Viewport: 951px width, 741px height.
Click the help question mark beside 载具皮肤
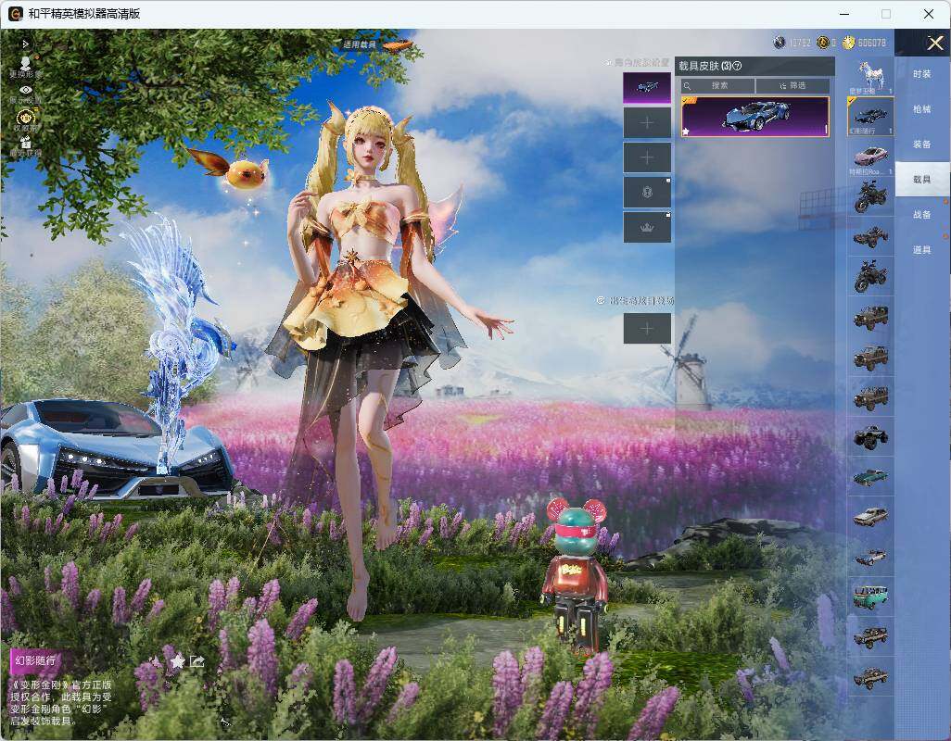click(737, 66)
